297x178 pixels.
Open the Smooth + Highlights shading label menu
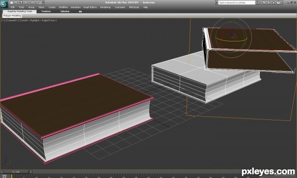pyautogui.click(x=38, y=20)
